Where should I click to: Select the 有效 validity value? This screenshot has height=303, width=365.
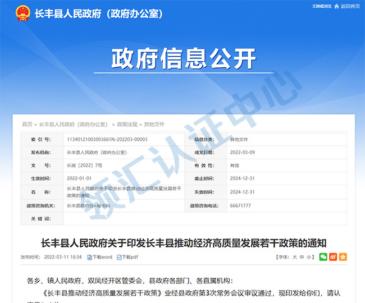coord(235,166)
